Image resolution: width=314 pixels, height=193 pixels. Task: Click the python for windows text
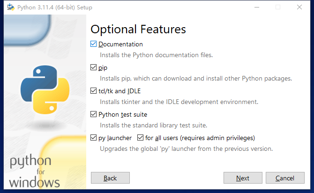point(35,172)
